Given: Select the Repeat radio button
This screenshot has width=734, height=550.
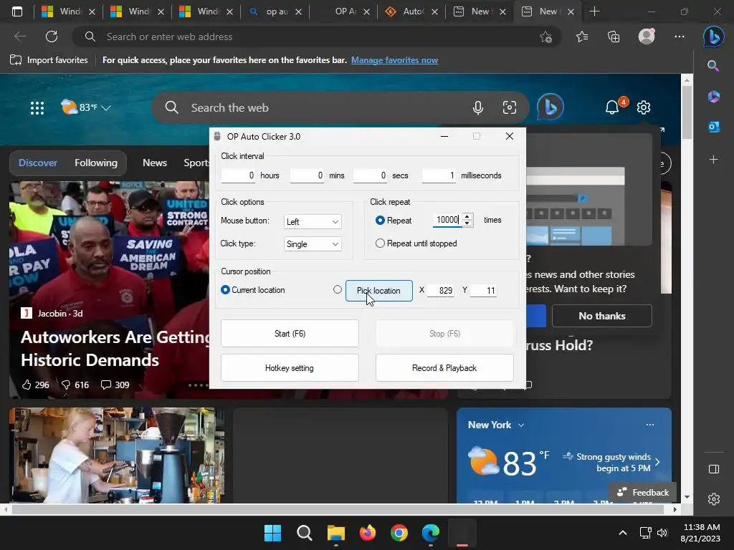Looking at the screenshot, I should coord(380,221).
